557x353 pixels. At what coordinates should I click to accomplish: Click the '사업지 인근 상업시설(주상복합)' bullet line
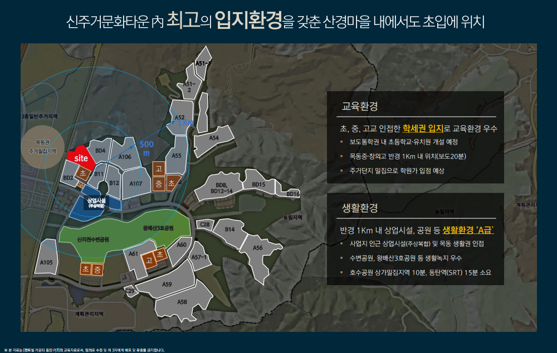click(x=417, y=243)
